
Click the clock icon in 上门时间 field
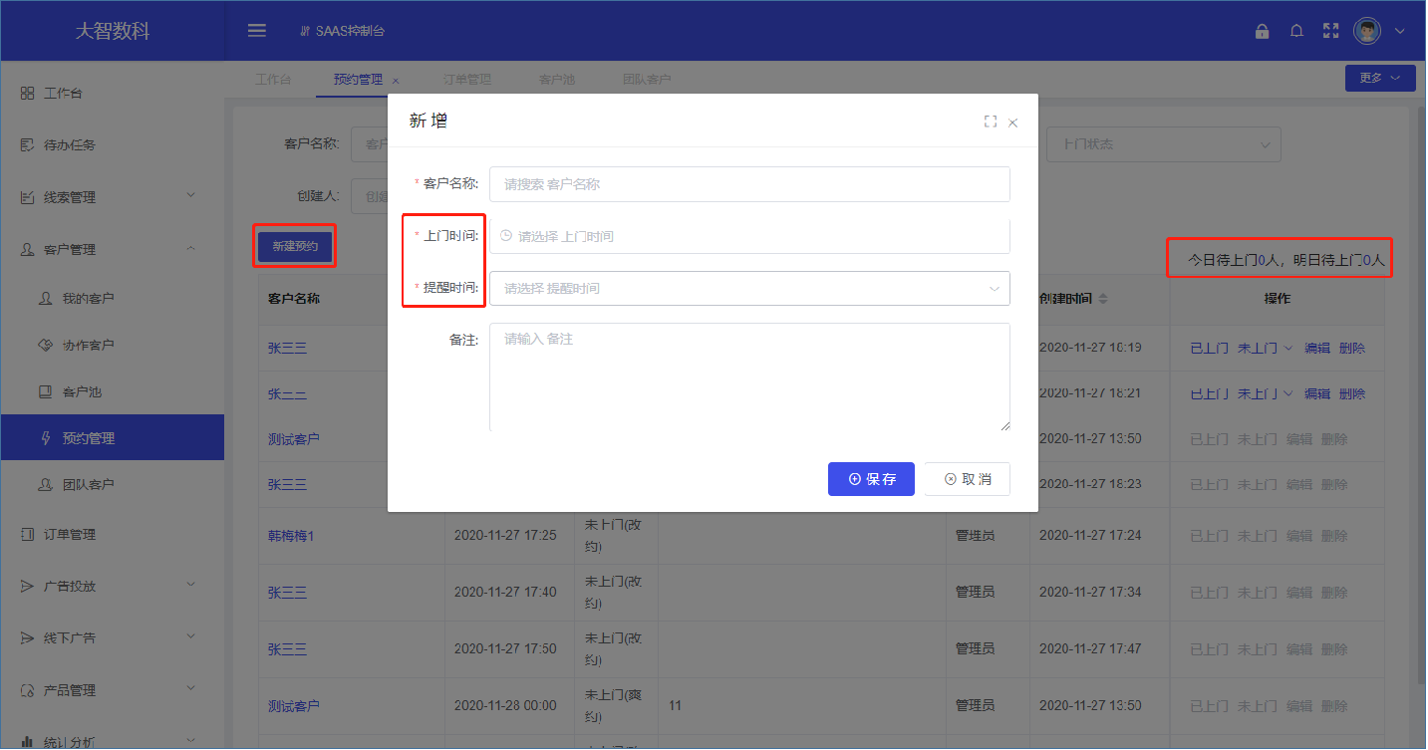coord(506,236)
